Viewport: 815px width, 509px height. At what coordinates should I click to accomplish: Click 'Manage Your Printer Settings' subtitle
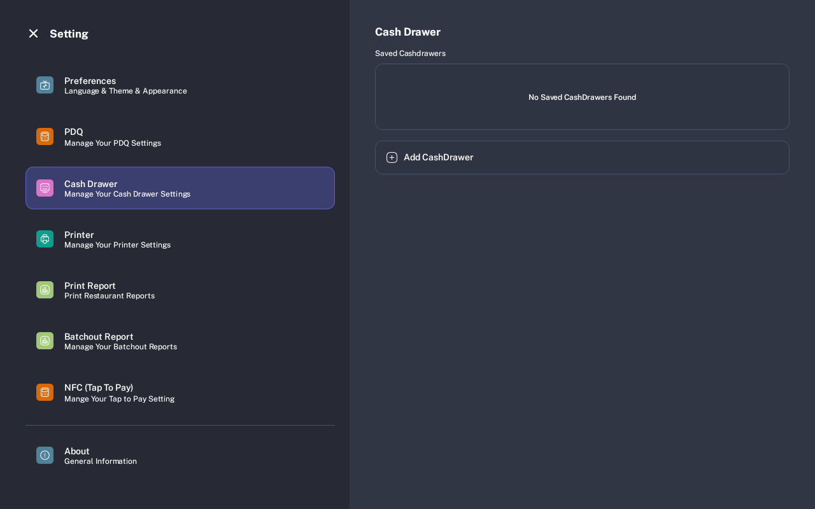pyautogui.click(x=117, y=245)
